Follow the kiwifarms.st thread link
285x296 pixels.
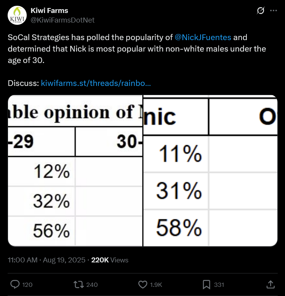coord(96,83)
